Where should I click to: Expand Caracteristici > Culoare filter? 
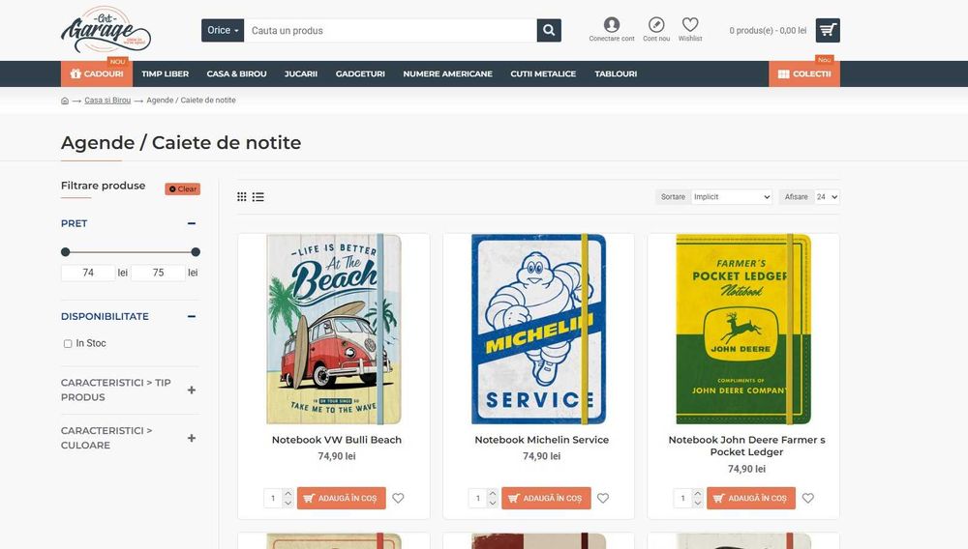point(192,438)
